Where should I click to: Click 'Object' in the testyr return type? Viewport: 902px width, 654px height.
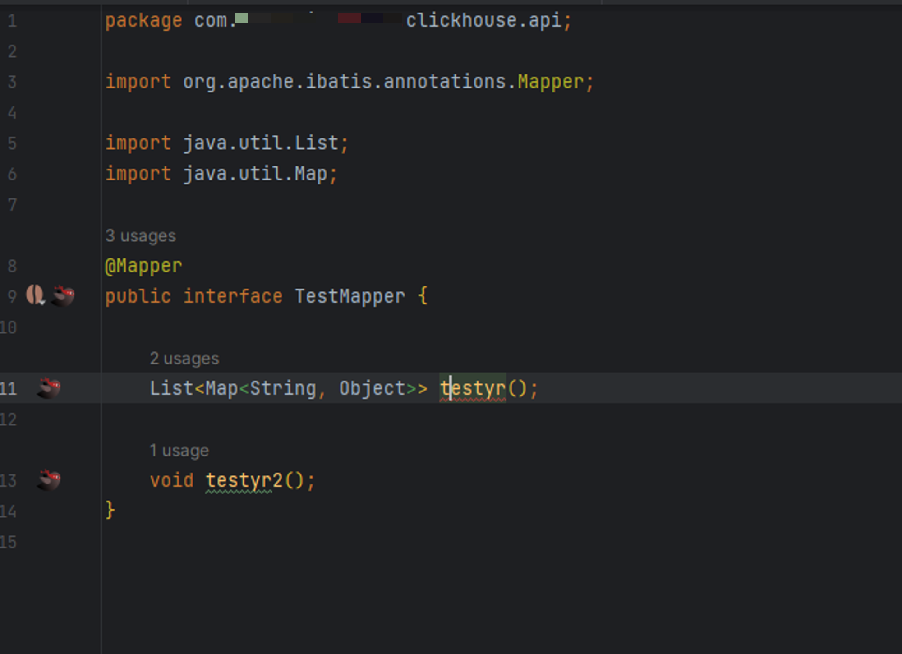(372, 388)
